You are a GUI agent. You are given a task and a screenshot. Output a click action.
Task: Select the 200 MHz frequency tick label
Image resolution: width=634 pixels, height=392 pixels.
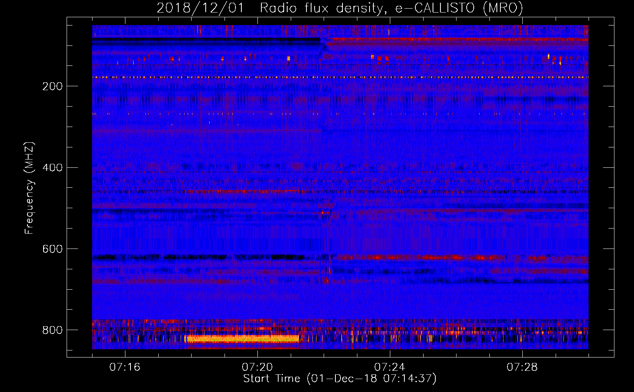point(52,86)
